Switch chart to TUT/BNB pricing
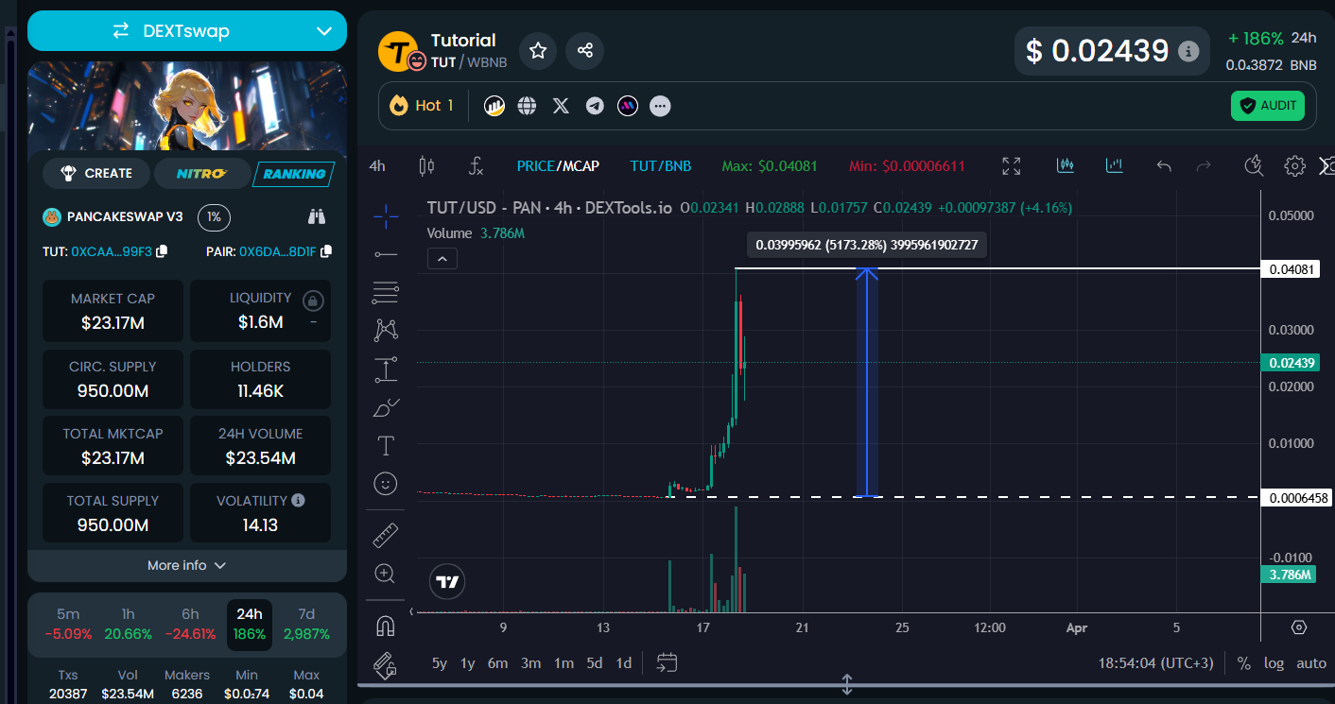The width and height of the screenshot is (1335, 704). 660,166
